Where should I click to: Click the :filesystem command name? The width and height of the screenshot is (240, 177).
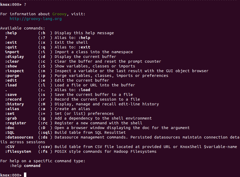coord(18,151)
